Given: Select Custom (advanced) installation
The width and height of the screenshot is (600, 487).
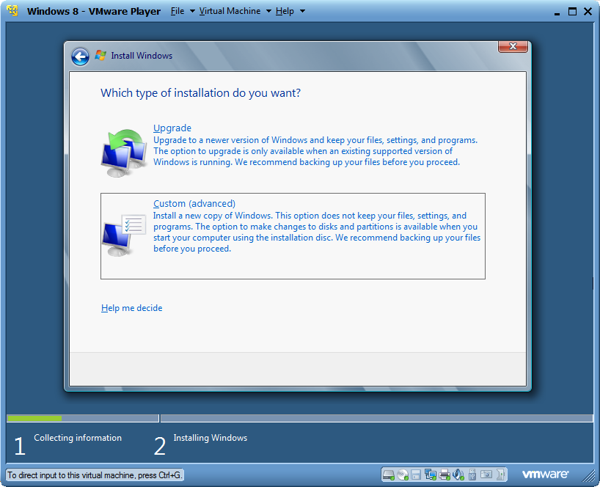Looking at the screenshot, I should point(293,236).
